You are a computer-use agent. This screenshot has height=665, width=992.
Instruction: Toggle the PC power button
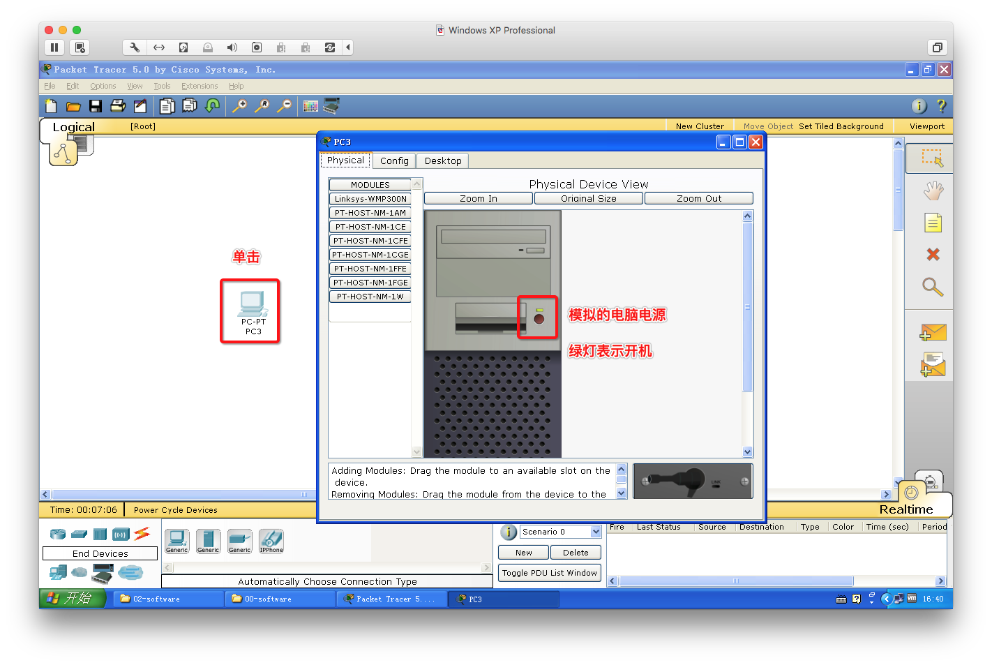(539, 318)
